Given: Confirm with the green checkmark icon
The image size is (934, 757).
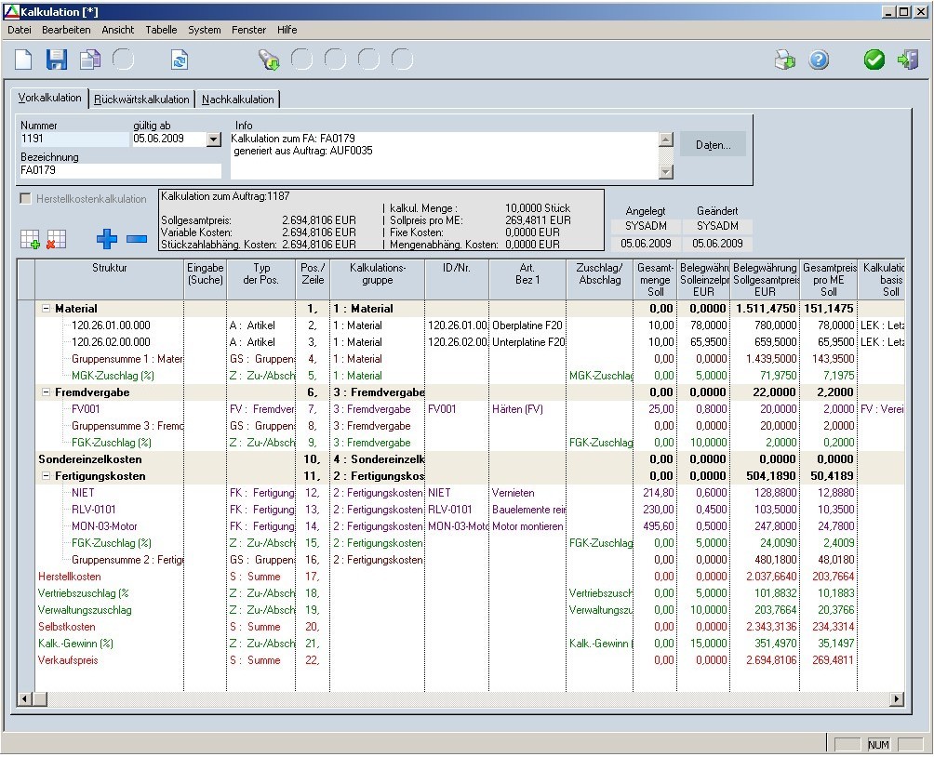Looking at the screenshot, I should click(x=874, y=60).
